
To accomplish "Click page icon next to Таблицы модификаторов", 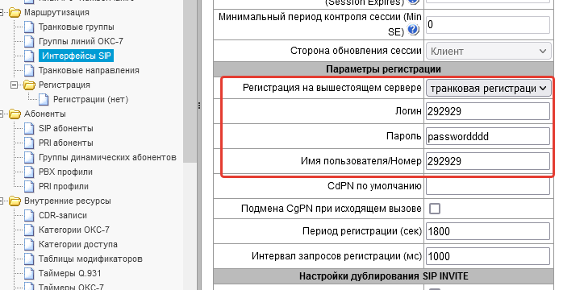I will click(x=29, y=259).
